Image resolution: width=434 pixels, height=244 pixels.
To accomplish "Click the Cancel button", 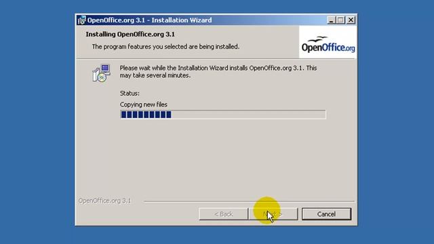I will pyautogui.click(x=326, y=214).
